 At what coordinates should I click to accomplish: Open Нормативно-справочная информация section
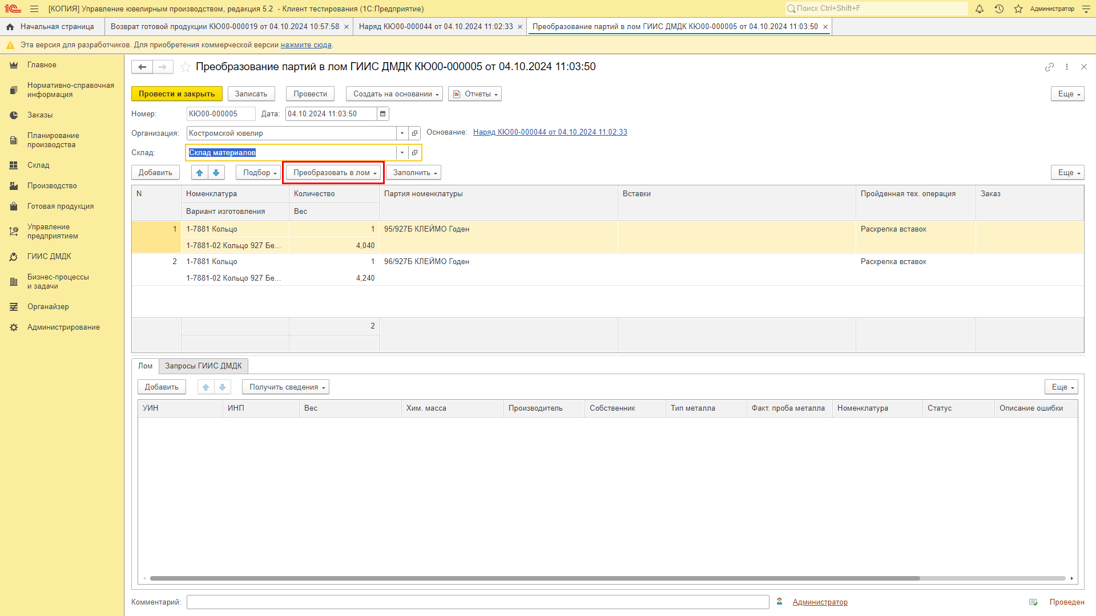(70, 90)
